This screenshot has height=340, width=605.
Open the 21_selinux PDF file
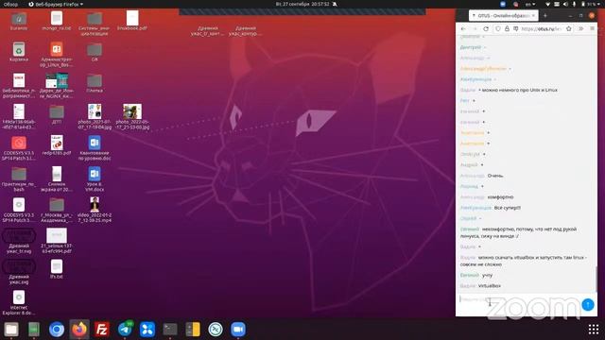57,241
